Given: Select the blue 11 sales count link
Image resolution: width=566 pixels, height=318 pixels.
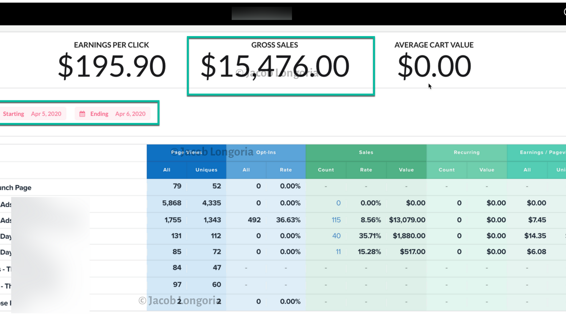Looking at the screenshot, I should click(338, 251).
